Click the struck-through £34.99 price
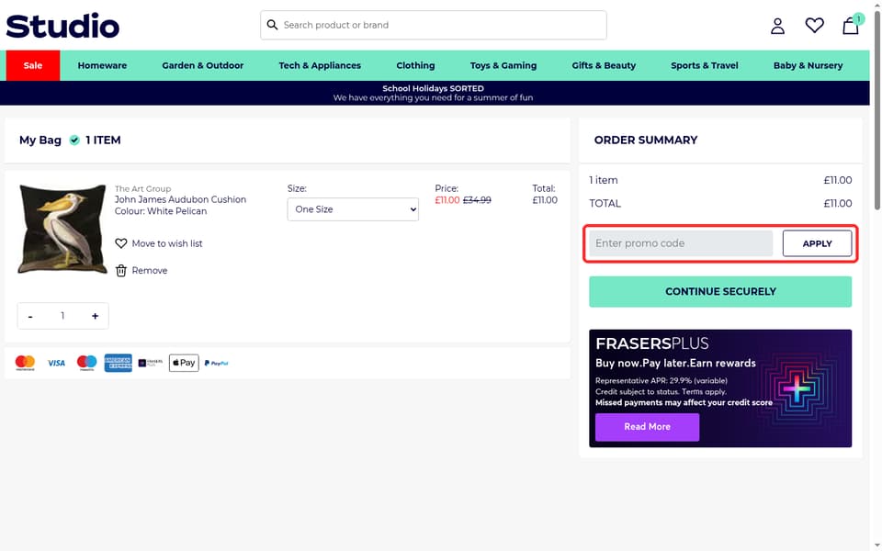The image size is (882, 551). click(x=477, y=200)
